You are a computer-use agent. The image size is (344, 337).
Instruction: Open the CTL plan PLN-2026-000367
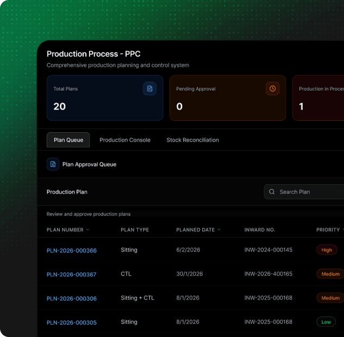click(x=72, y=274)
